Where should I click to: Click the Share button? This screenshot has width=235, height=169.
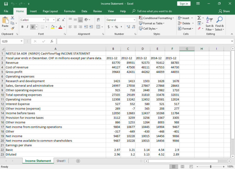(224, 11)
